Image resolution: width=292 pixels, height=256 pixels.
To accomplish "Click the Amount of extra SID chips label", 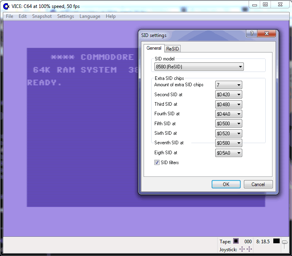I will tap(179, 85).
